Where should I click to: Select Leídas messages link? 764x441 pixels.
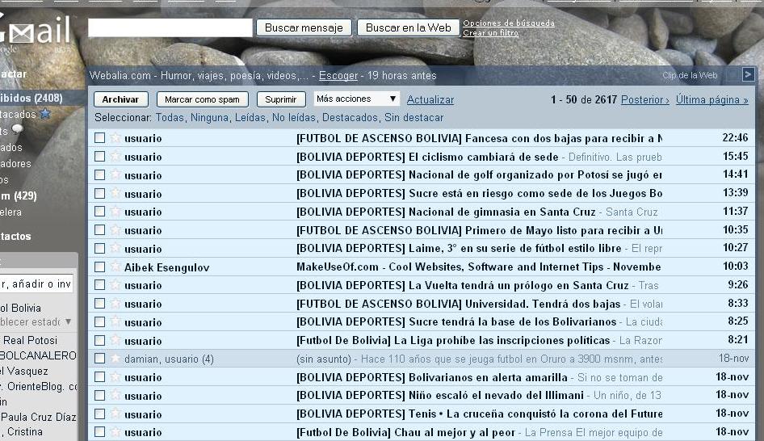[x=250, y=117]
